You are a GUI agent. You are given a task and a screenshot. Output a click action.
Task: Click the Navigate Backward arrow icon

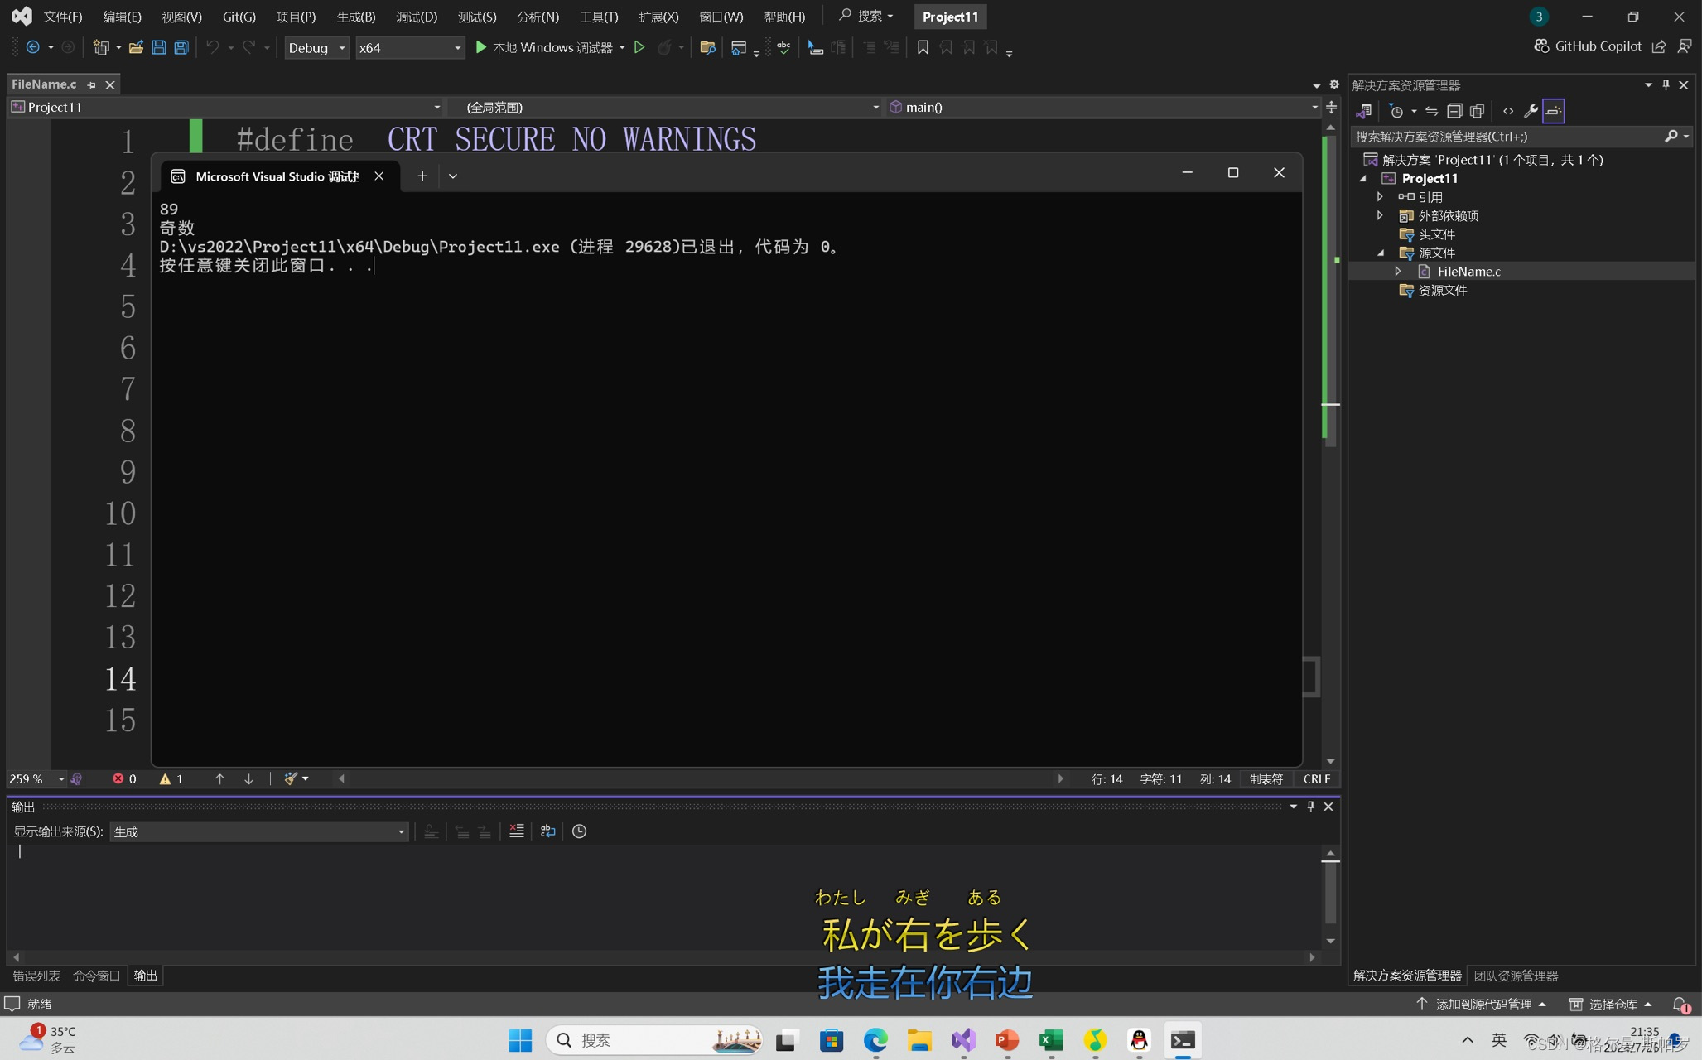[x=32, y=47]
